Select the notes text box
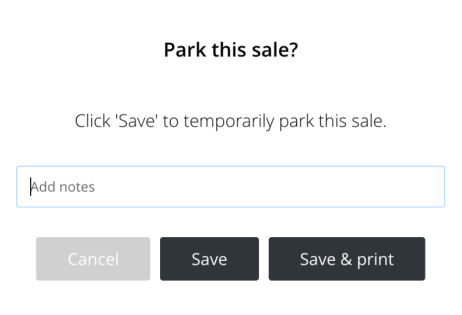Screen dimensions: 462x315 pyautogui.click(x=230, y=187)
